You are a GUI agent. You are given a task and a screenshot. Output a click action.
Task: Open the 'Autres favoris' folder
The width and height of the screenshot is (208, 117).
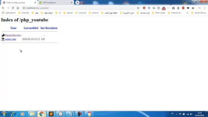199,13
